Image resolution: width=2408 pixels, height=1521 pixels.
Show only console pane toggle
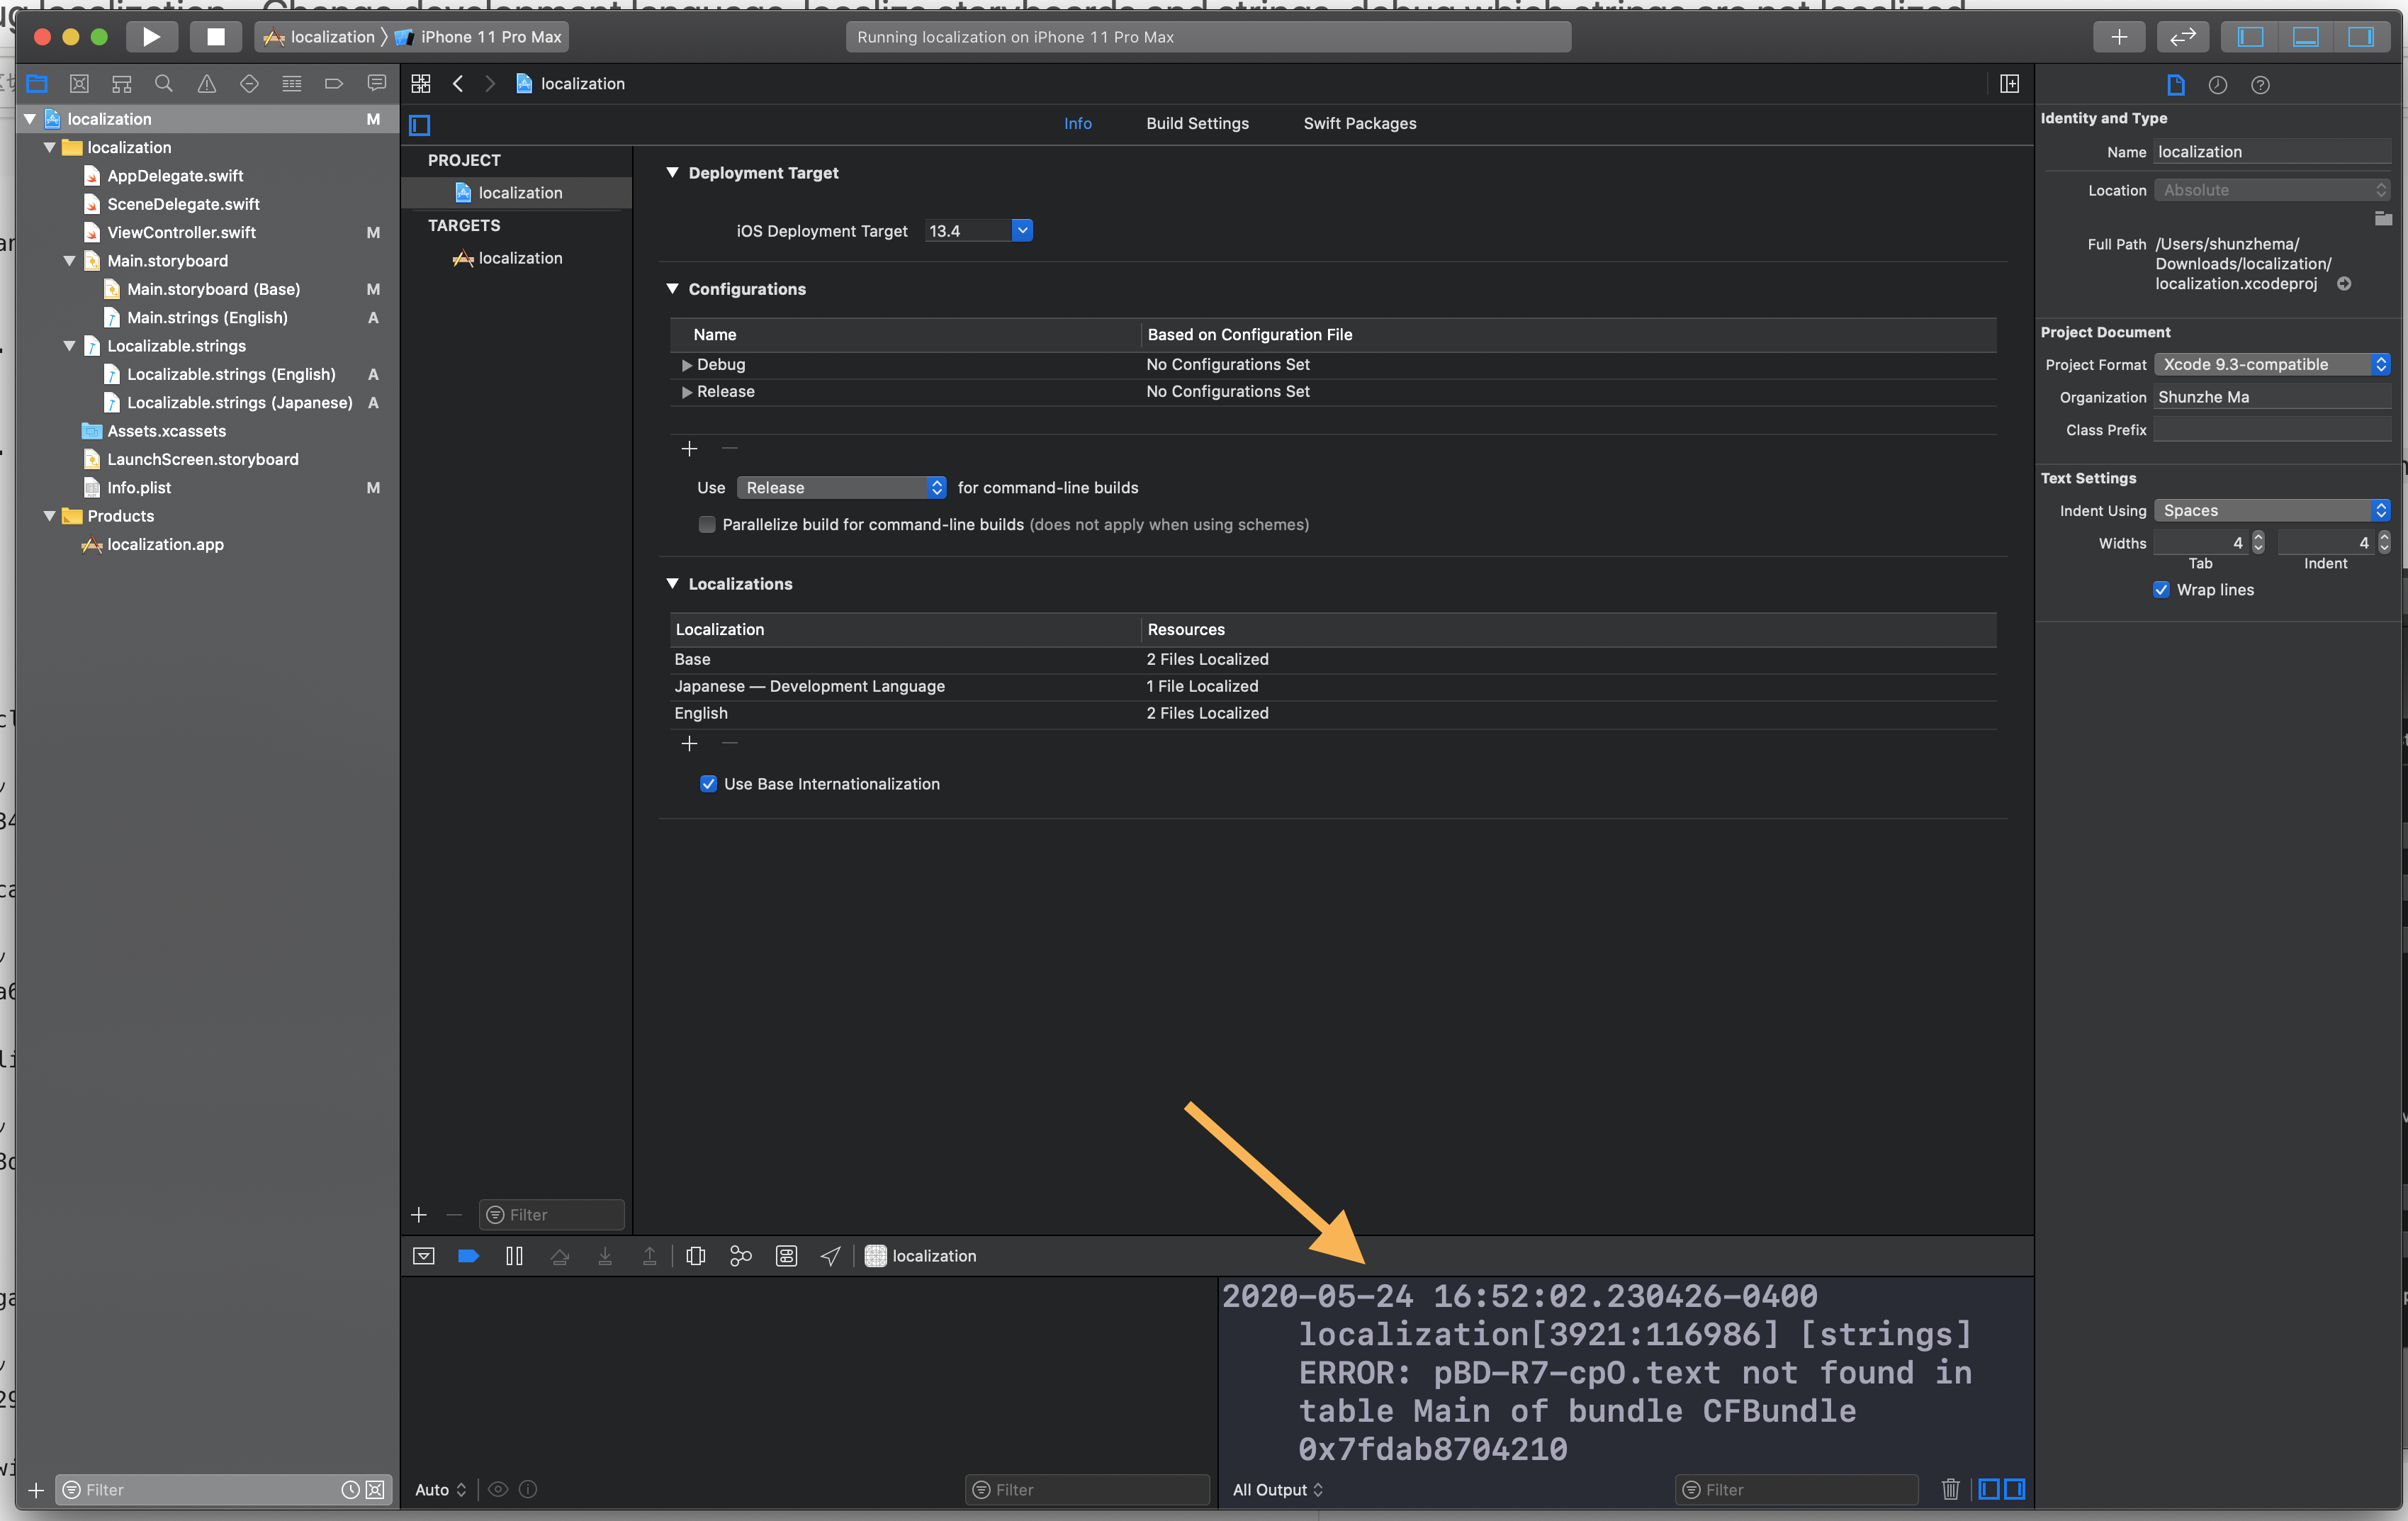tap(2015, 1489)
